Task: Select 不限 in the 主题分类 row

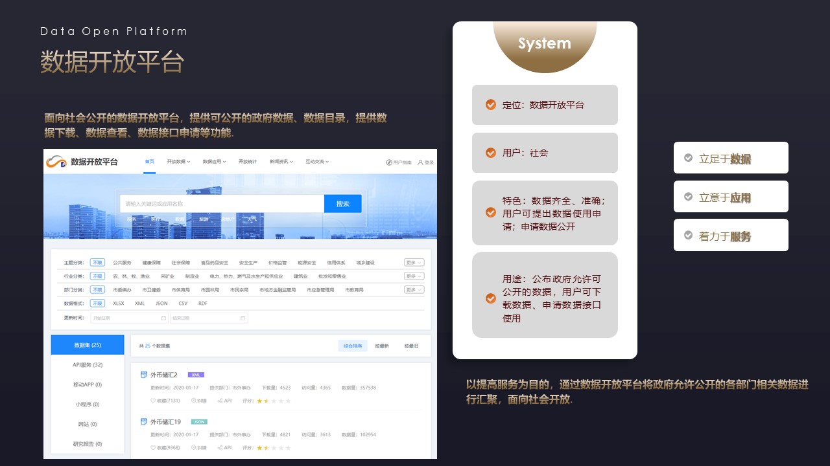Action: click(x=97, y=263)
